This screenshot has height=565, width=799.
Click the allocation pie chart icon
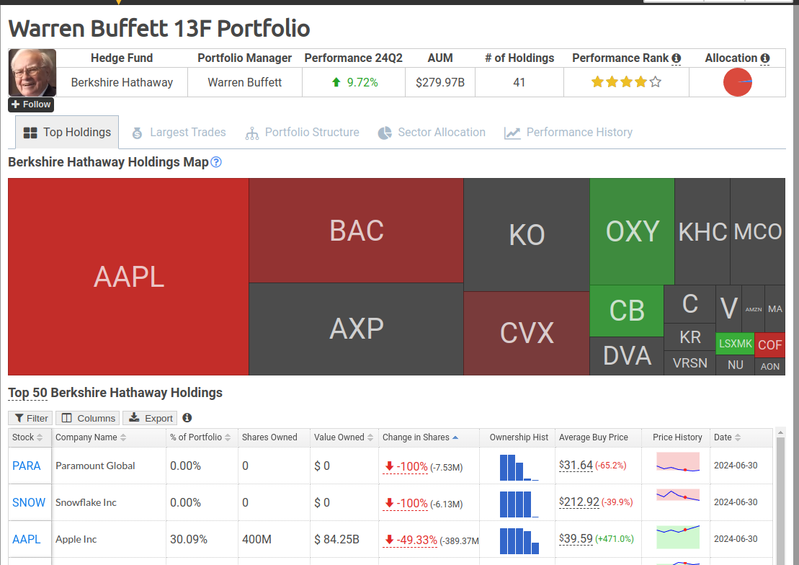(737, 82)
